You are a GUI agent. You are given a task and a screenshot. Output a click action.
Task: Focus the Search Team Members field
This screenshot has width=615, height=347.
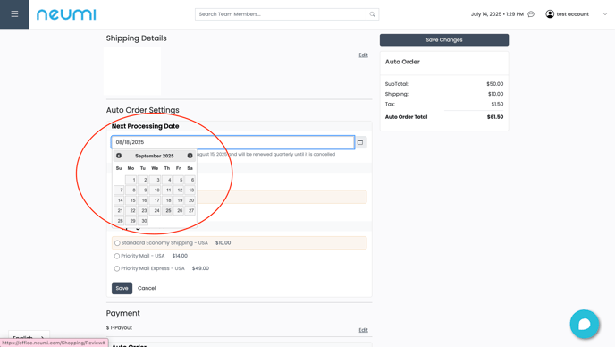pos(281,14)
